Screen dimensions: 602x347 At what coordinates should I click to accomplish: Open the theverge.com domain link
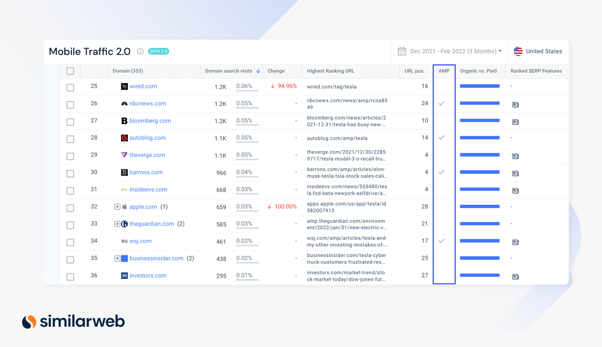[147, 155]
